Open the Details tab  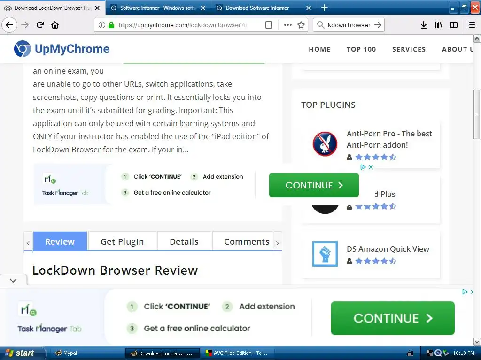184,241
